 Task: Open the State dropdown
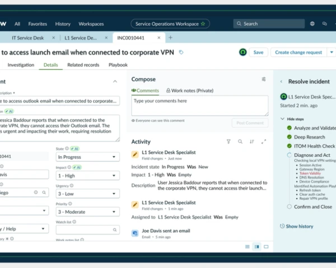88,157
